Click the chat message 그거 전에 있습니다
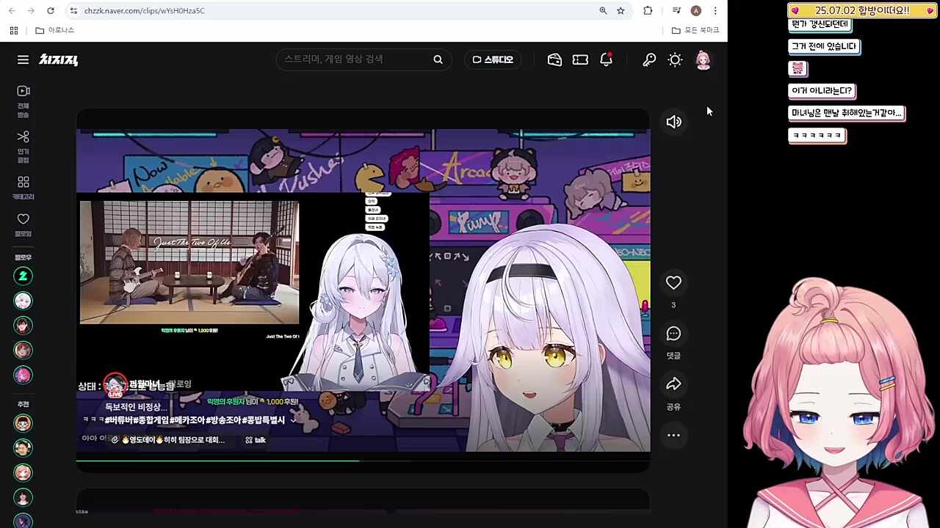Screen dimensions: 940x528 click(823, 46)
